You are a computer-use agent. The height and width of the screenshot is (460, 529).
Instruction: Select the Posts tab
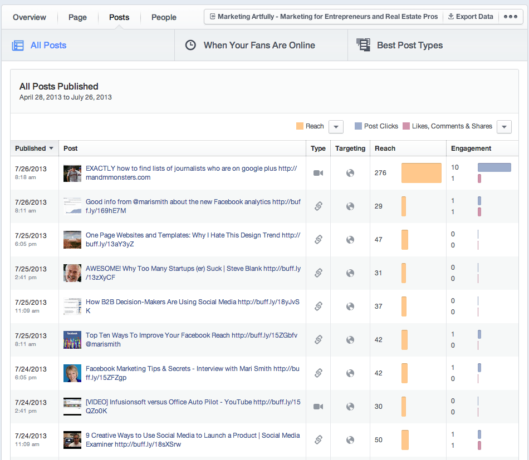119,17
